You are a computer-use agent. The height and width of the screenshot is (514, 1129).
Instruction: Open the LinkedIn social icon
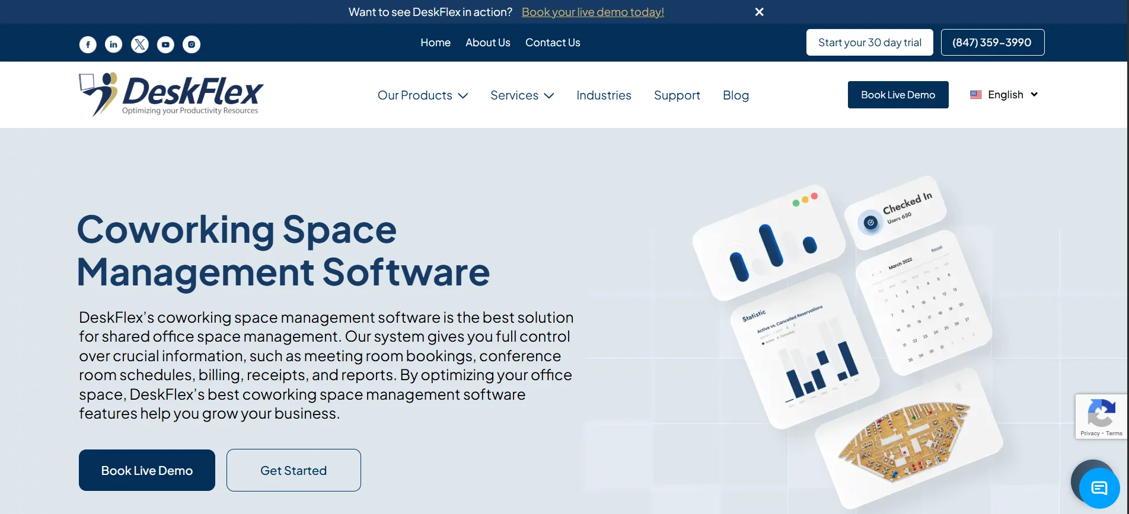pos(114,44)
